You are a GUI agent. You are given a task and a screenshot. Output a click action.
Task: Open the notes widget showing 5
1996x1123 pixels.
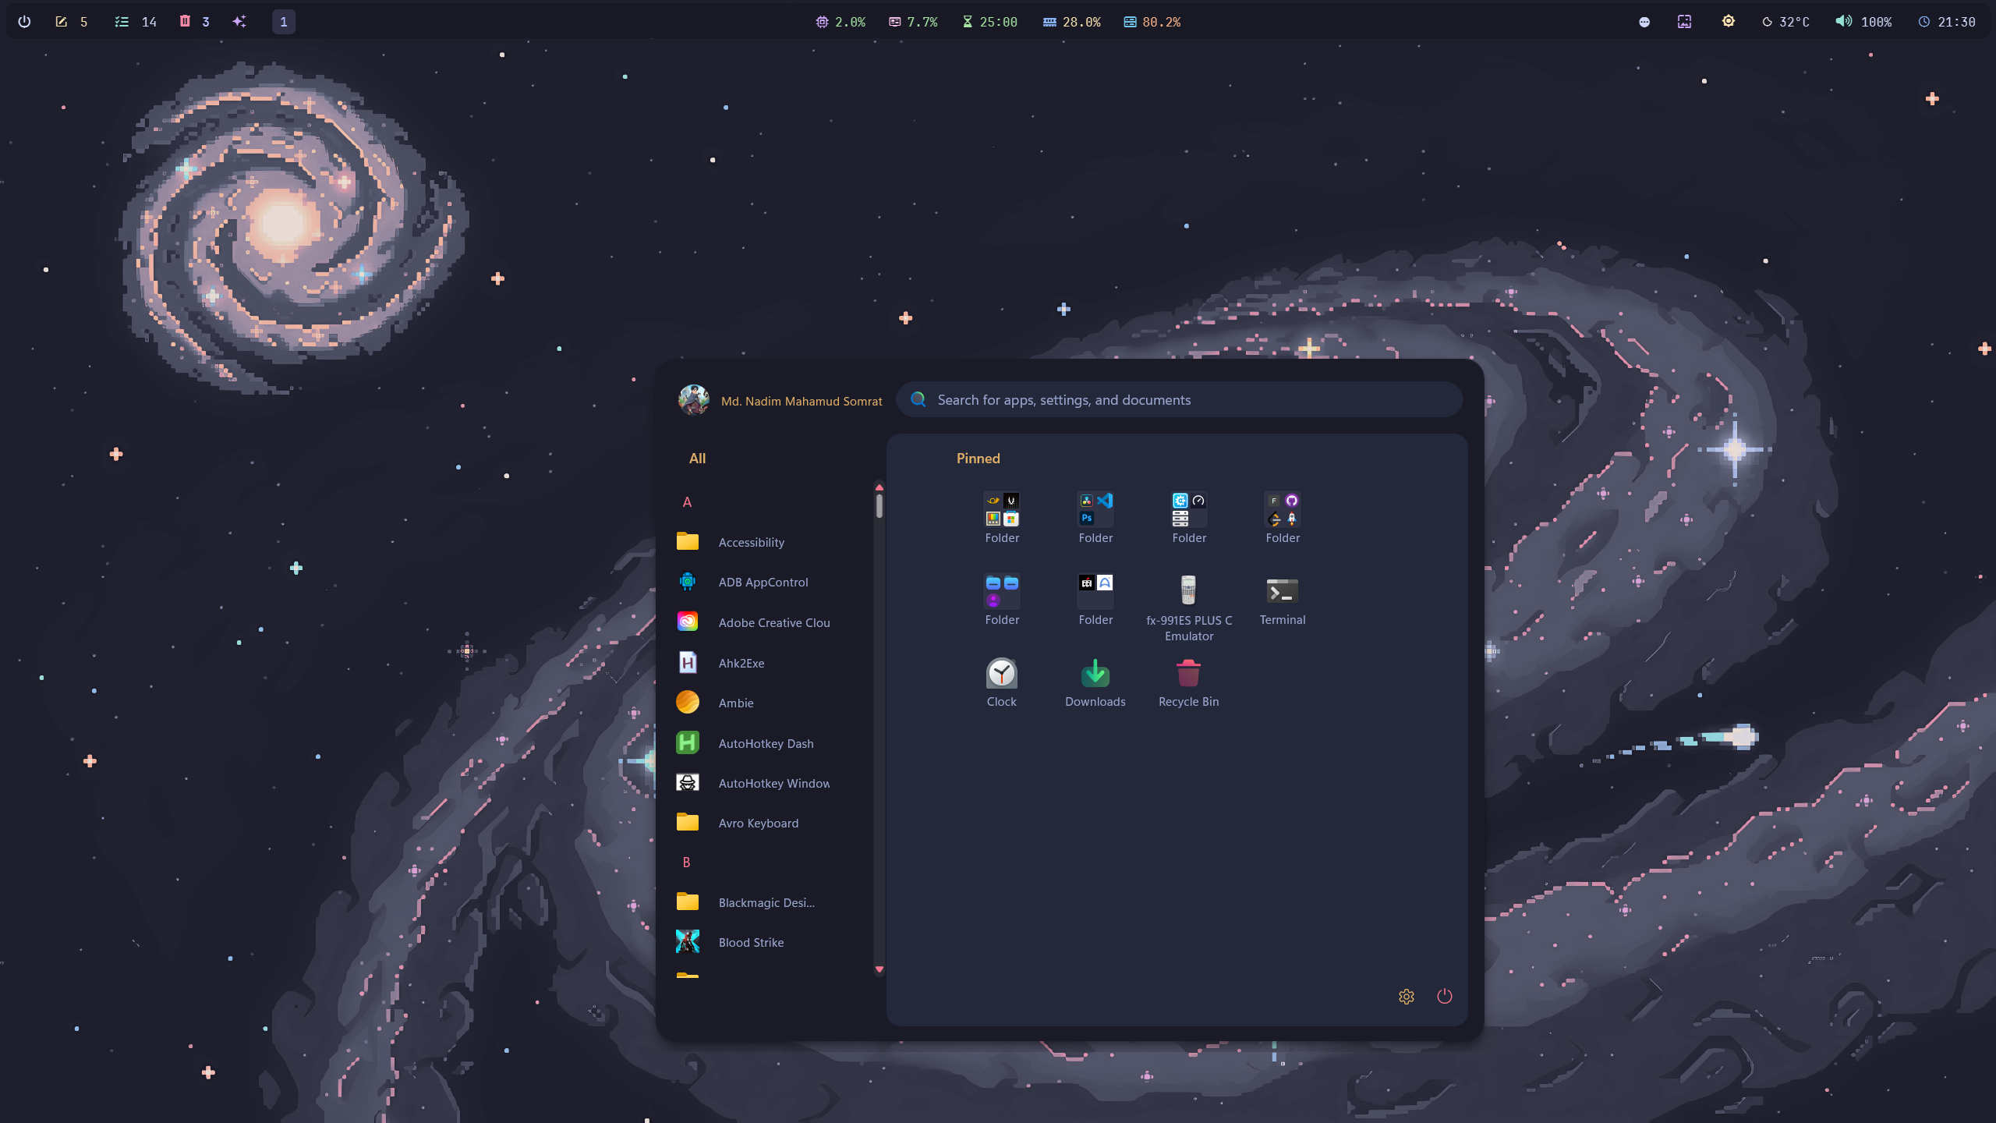[x=71, y=22]
